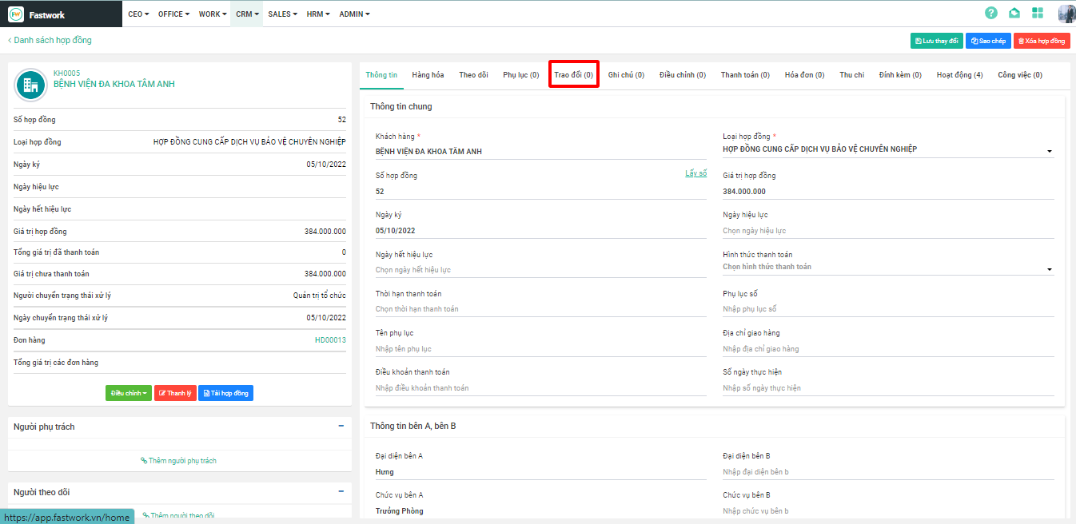Click the red Xóa hợp đồng button
The image size is (1076, 524).
[x=1042, y=41]
